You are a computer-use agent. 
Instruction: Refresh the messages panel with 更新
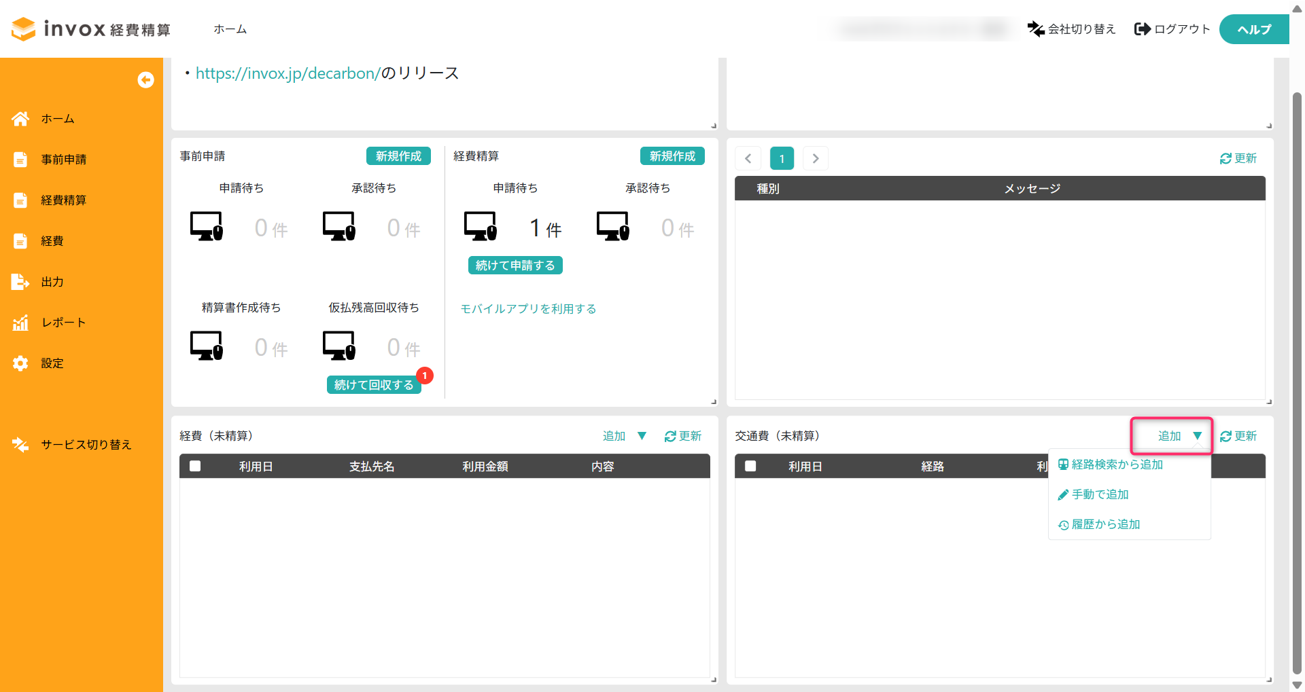pos(1238,158)
